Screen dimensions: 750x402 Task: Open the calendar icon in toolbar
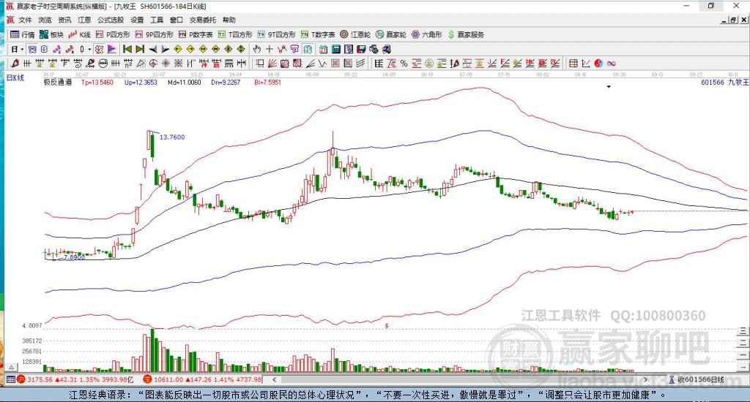323,49
